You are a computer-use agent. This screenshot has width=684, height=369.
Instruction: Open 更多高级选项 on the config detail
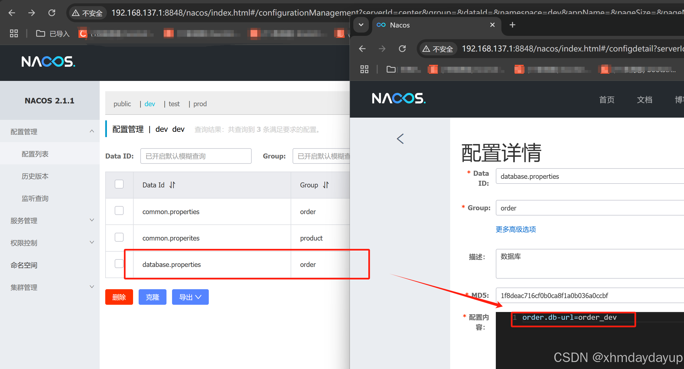point(515,229)
